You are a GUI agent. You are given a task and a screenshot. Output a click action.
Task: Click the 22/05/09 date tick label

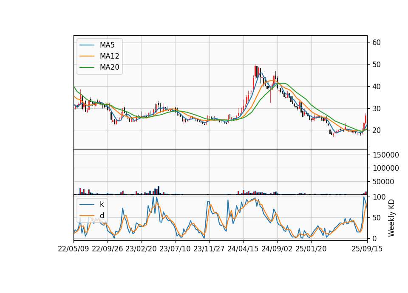tap(74, 249)
